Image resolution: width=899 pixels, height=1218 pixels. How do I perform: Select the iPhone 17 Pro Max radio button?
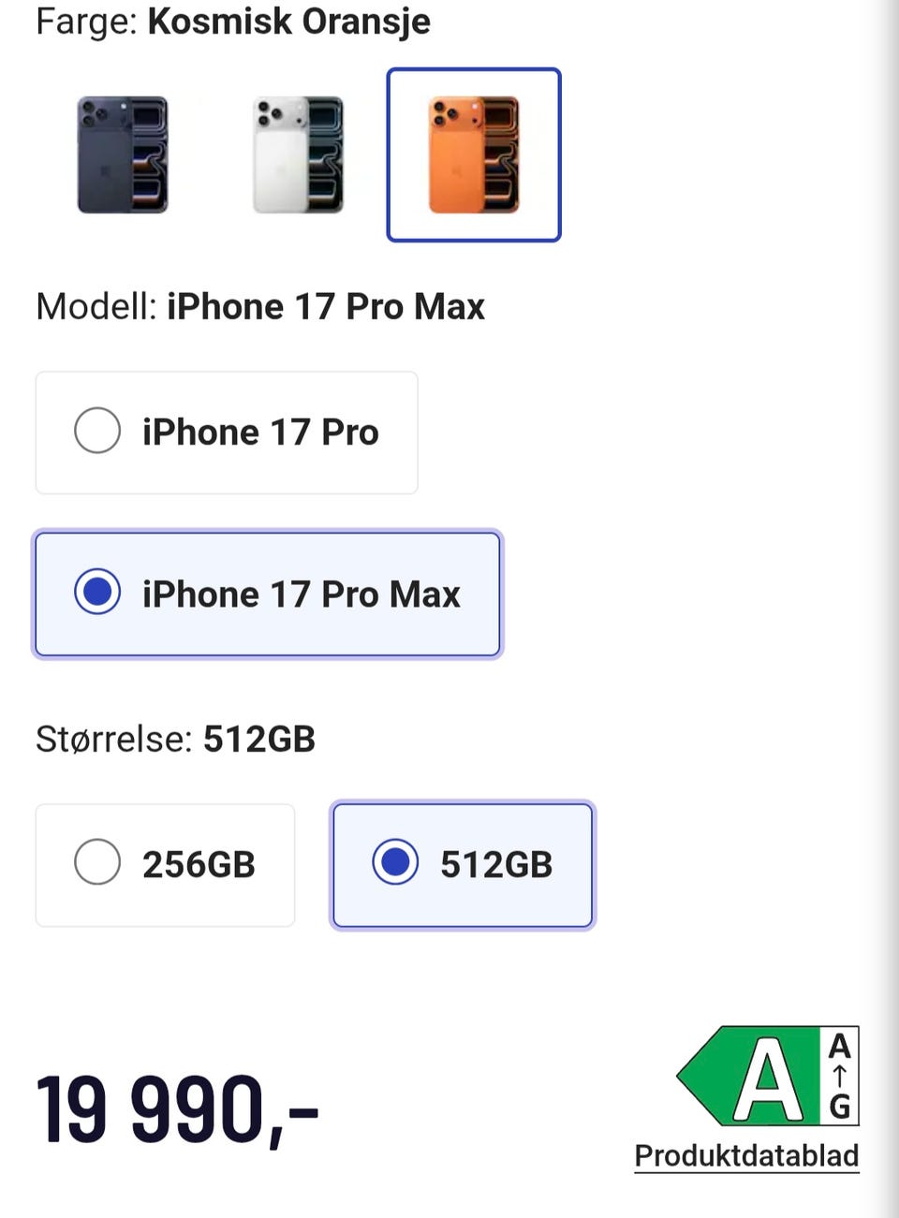97,592
